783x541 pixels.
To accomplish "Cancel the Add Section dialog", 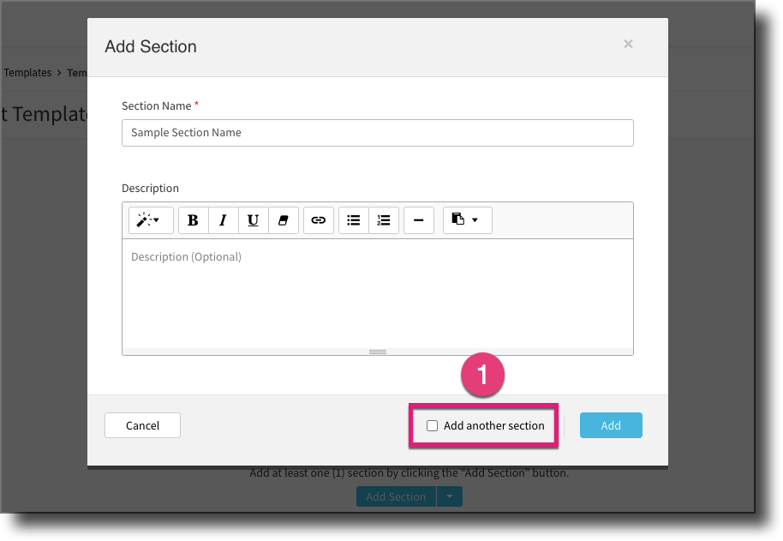I will [x=141, y=425].
